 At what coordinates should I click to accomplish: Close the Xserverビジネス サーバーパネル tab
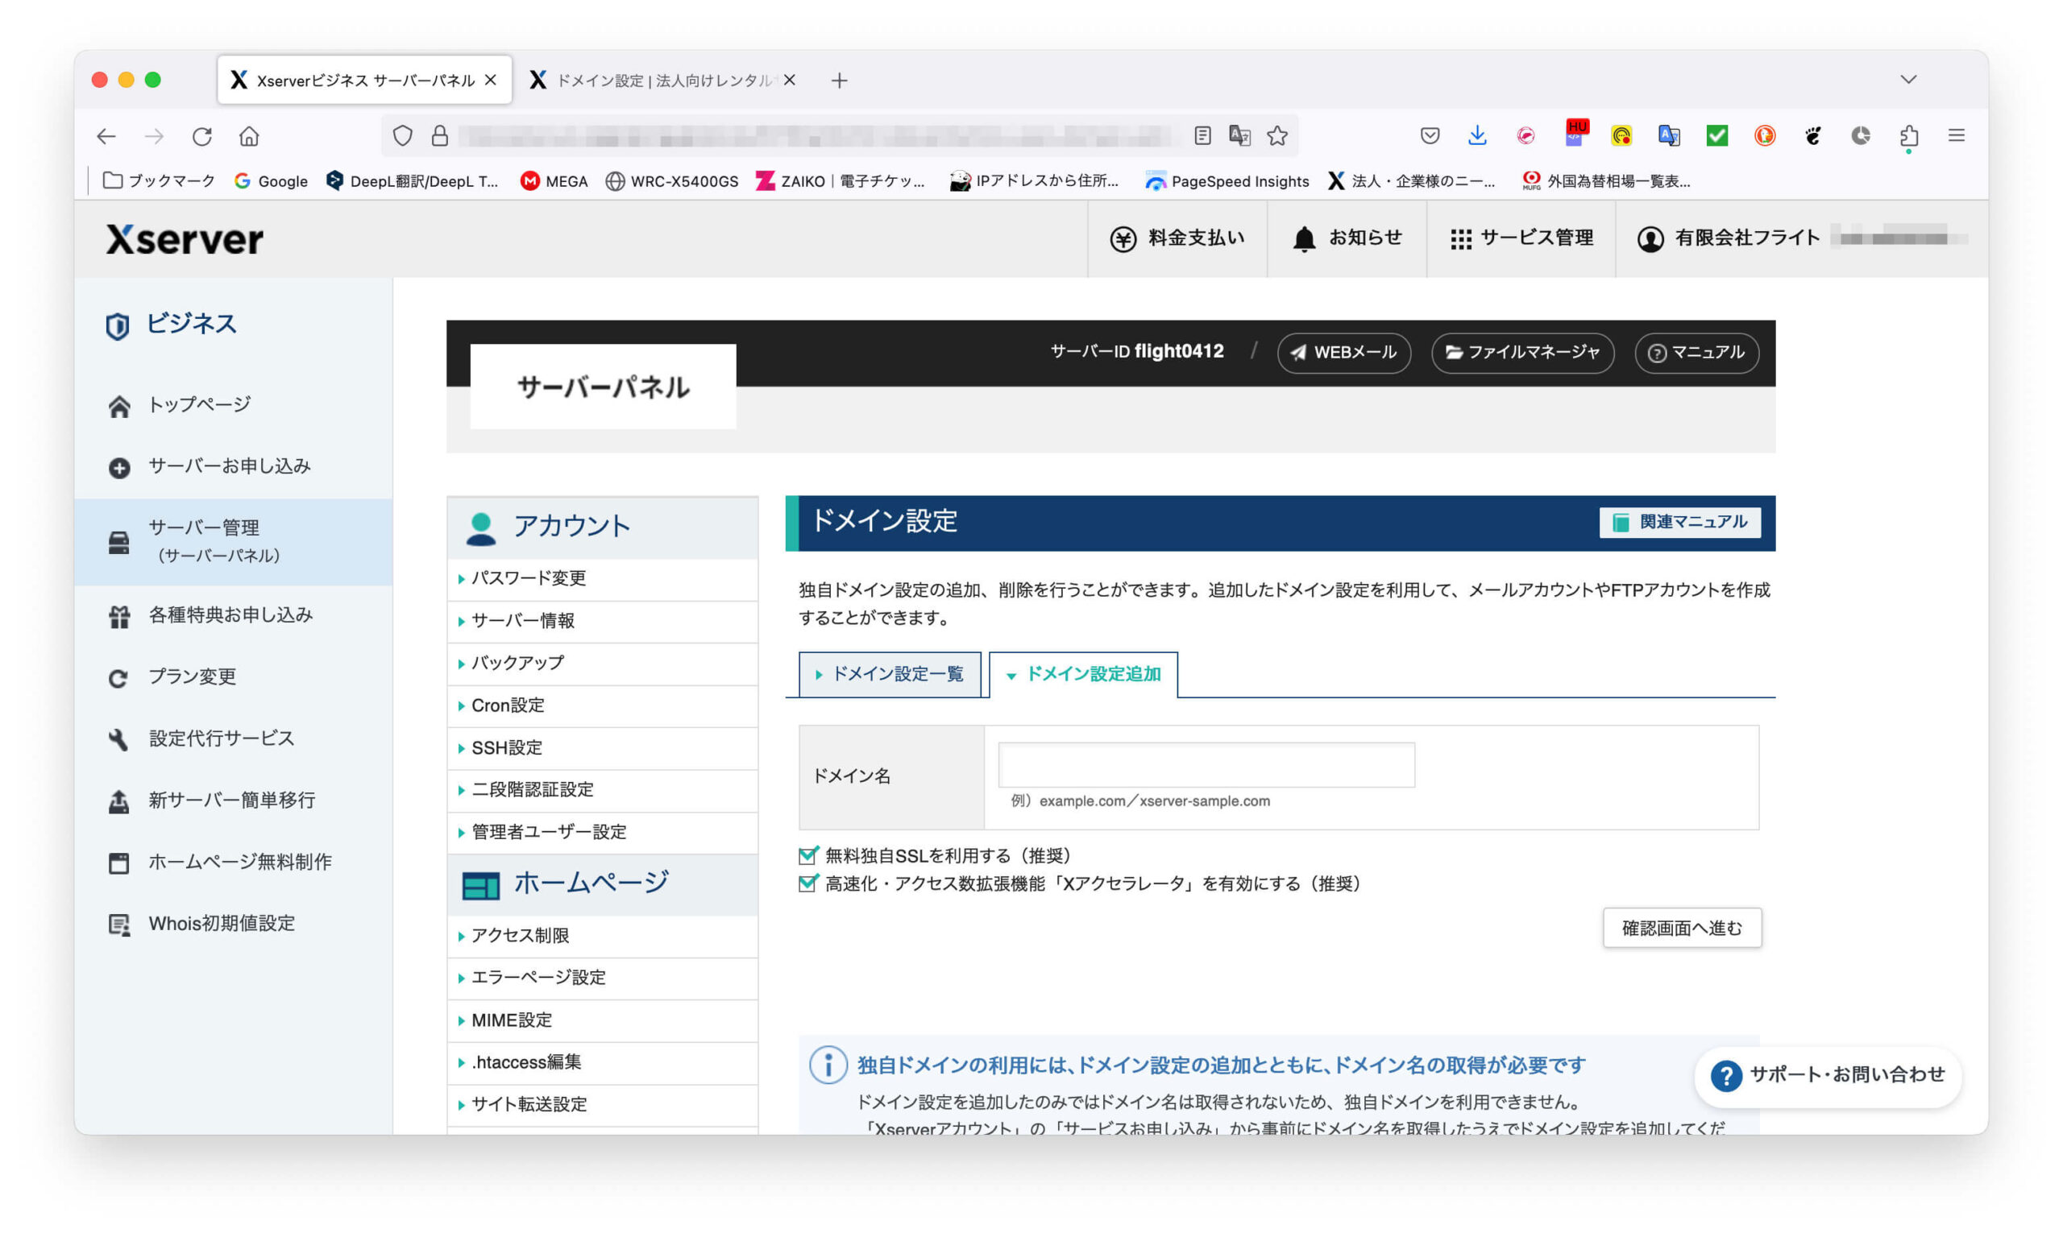click(491, 80)
